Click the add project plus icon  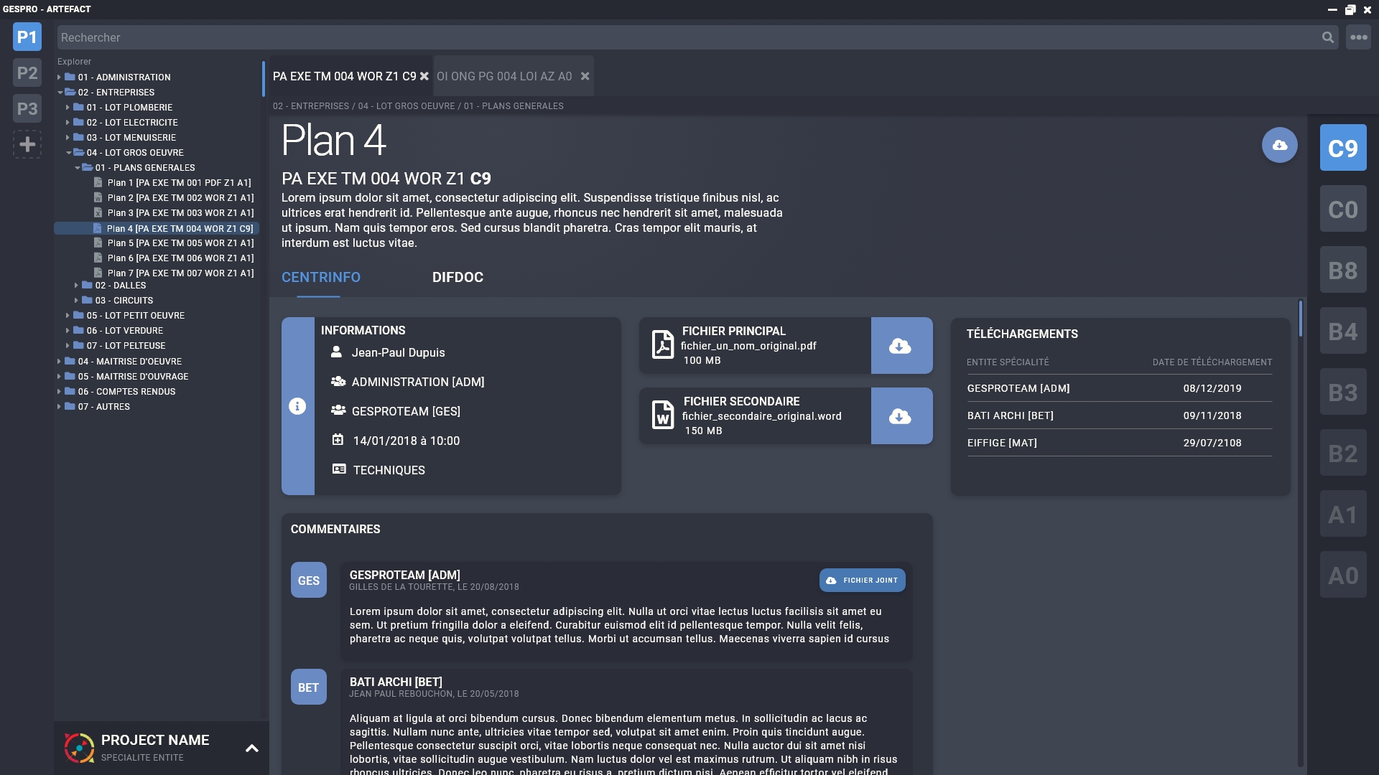coord(27,145)
